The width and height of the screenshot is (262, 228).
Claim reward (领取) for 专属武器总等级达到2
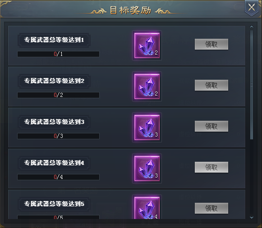211,85
